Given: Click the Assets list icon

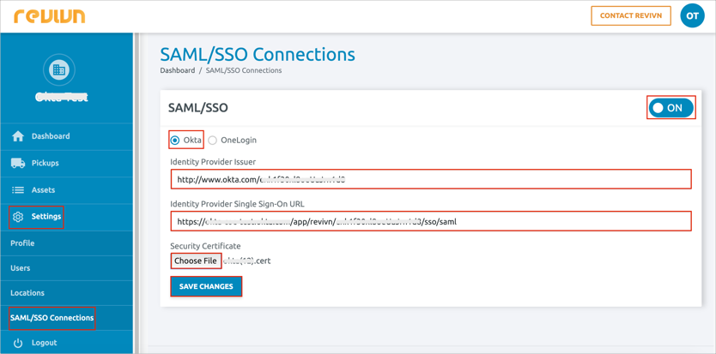Looking at the screenshot, I should coord(18,190).
